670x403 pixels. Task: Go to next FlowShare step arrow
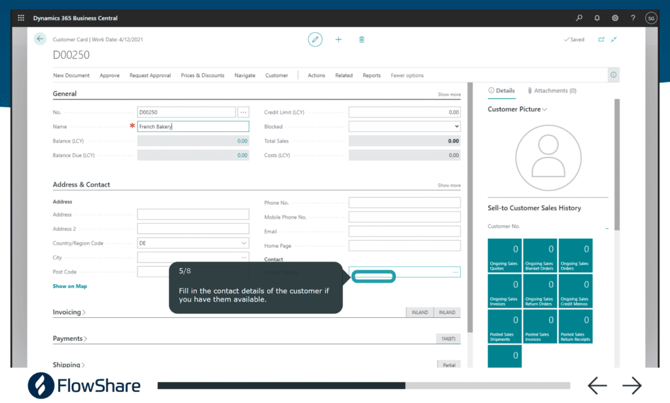[631, 386]
